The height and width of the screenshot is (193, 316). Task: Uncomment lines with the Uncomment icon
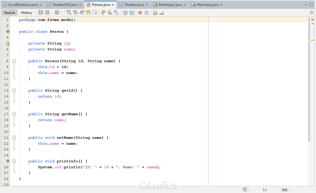pos(162,13)
